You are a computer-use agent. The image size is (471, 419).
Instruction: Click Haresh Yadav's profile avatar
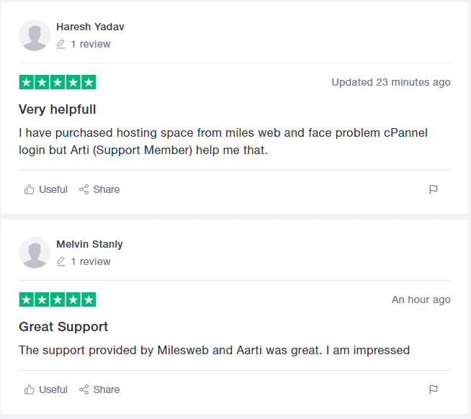pyautogui.click(x=35, y=35)
